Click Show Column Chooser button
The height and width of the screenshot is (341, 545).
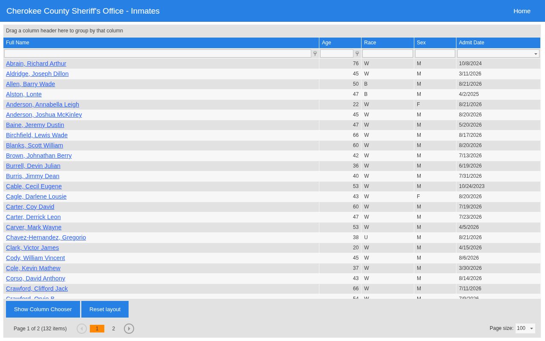tap(43, 309)
